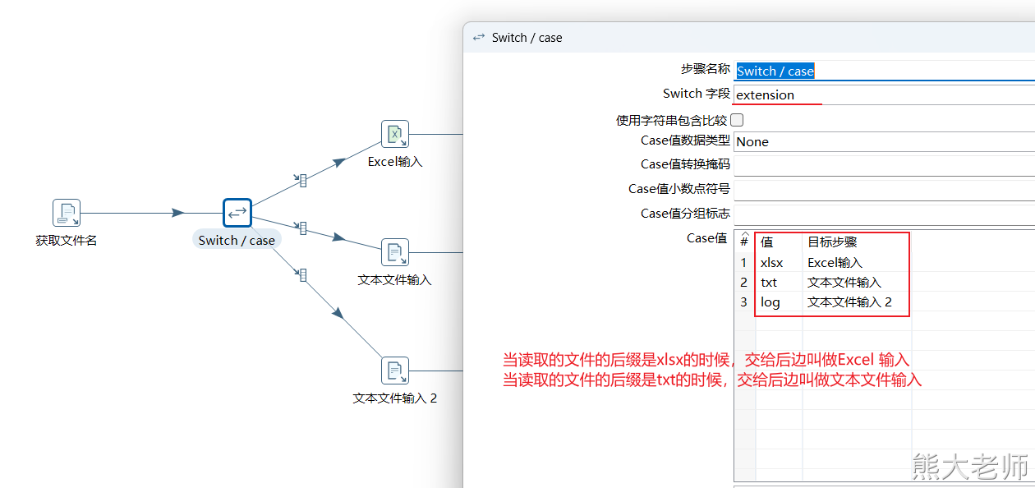Click the Excel输入 target step cell
This screenshot has height=488, width=1035.
pos(857,263)
